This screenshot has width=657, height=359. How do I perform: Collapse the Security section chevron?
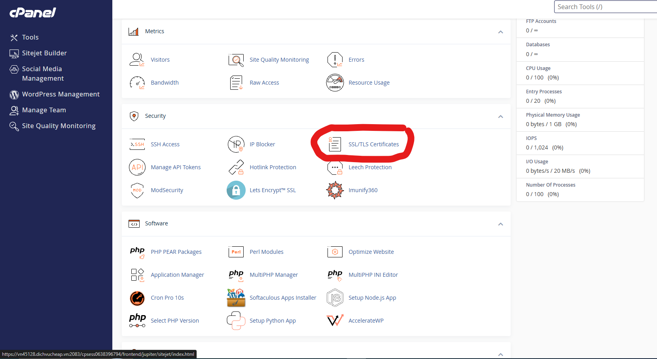click(500, 117)
